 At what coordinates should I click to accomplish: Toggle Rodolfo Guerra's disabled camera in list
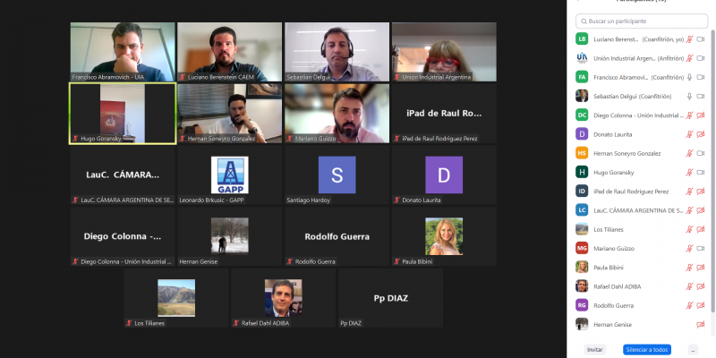click(x=701, y=305)
